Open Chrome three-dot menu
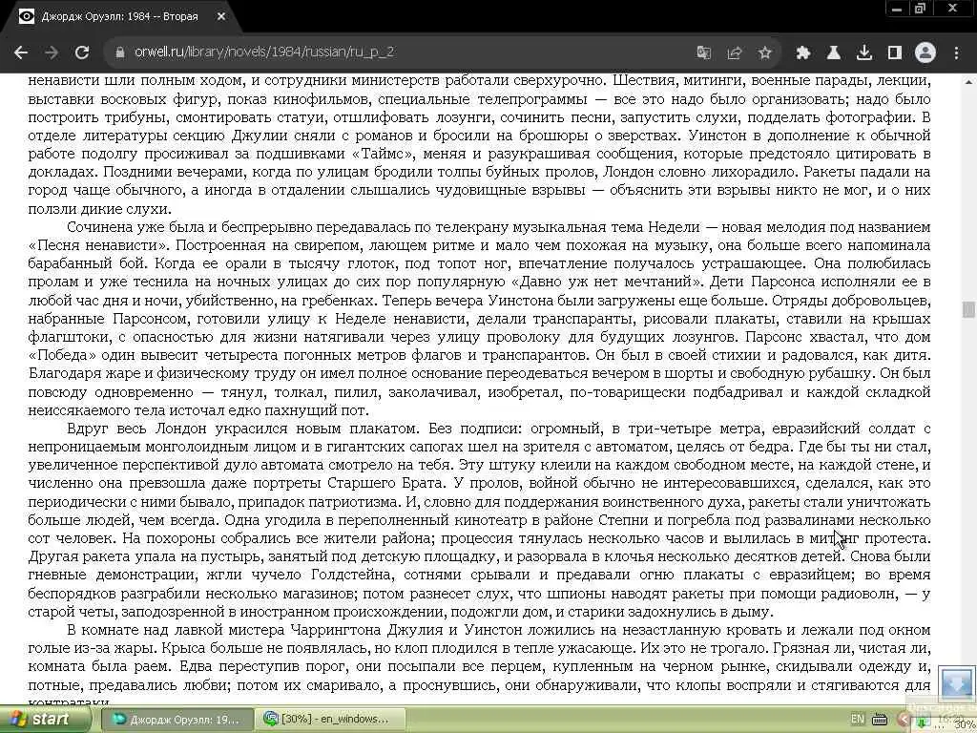 click(956, 52)
